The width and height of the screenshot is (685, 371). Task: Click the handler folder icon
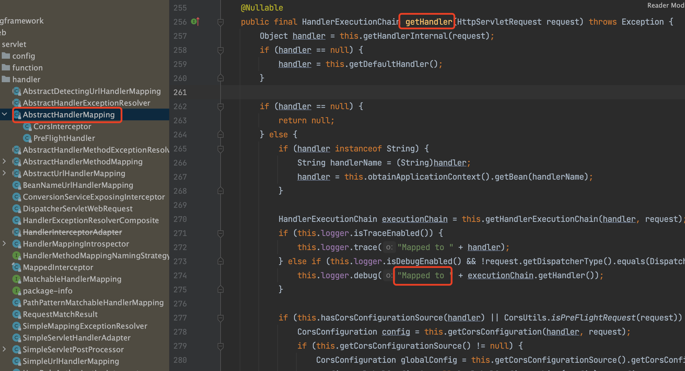pyautogui.click(x=6, y=79)
